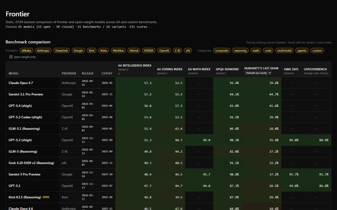Select the Grok 4.20 0309 v2 model name

(31, 163)
